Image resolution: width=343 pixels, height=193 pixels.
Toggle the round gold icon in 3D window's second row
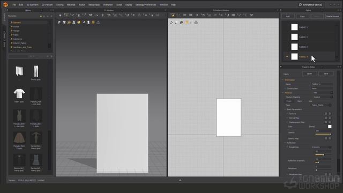point(93,23)
